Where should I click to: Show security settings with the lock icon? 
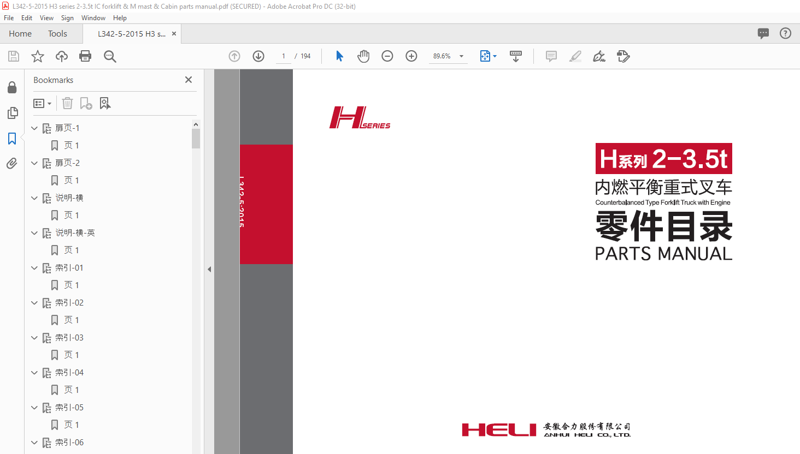12,87
